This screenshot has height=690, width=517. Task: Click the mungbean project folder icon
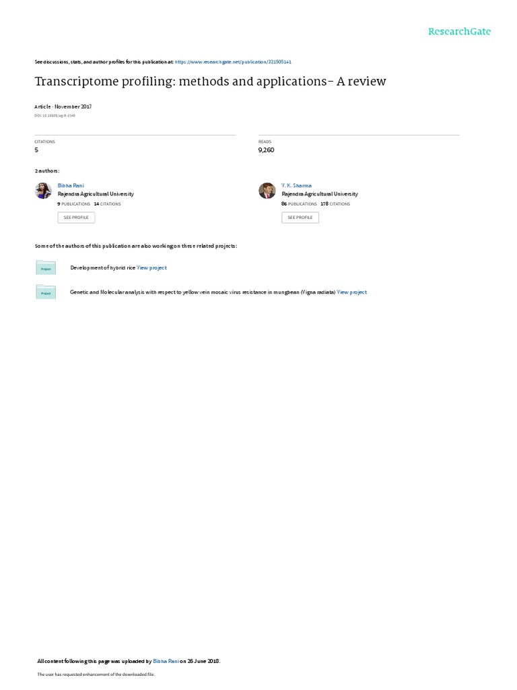coord(46,292)
